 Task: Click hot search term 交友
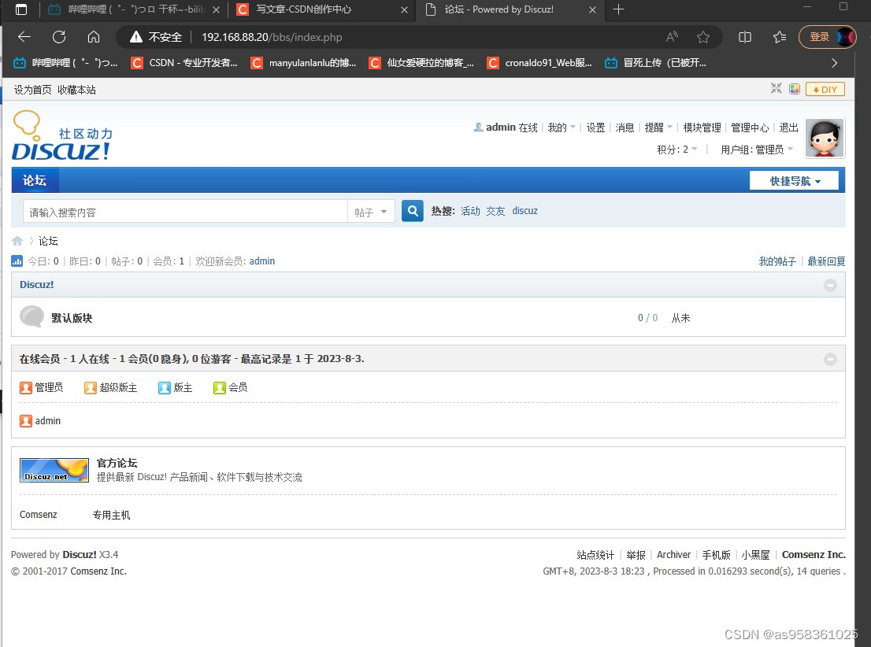click(495, 211)
